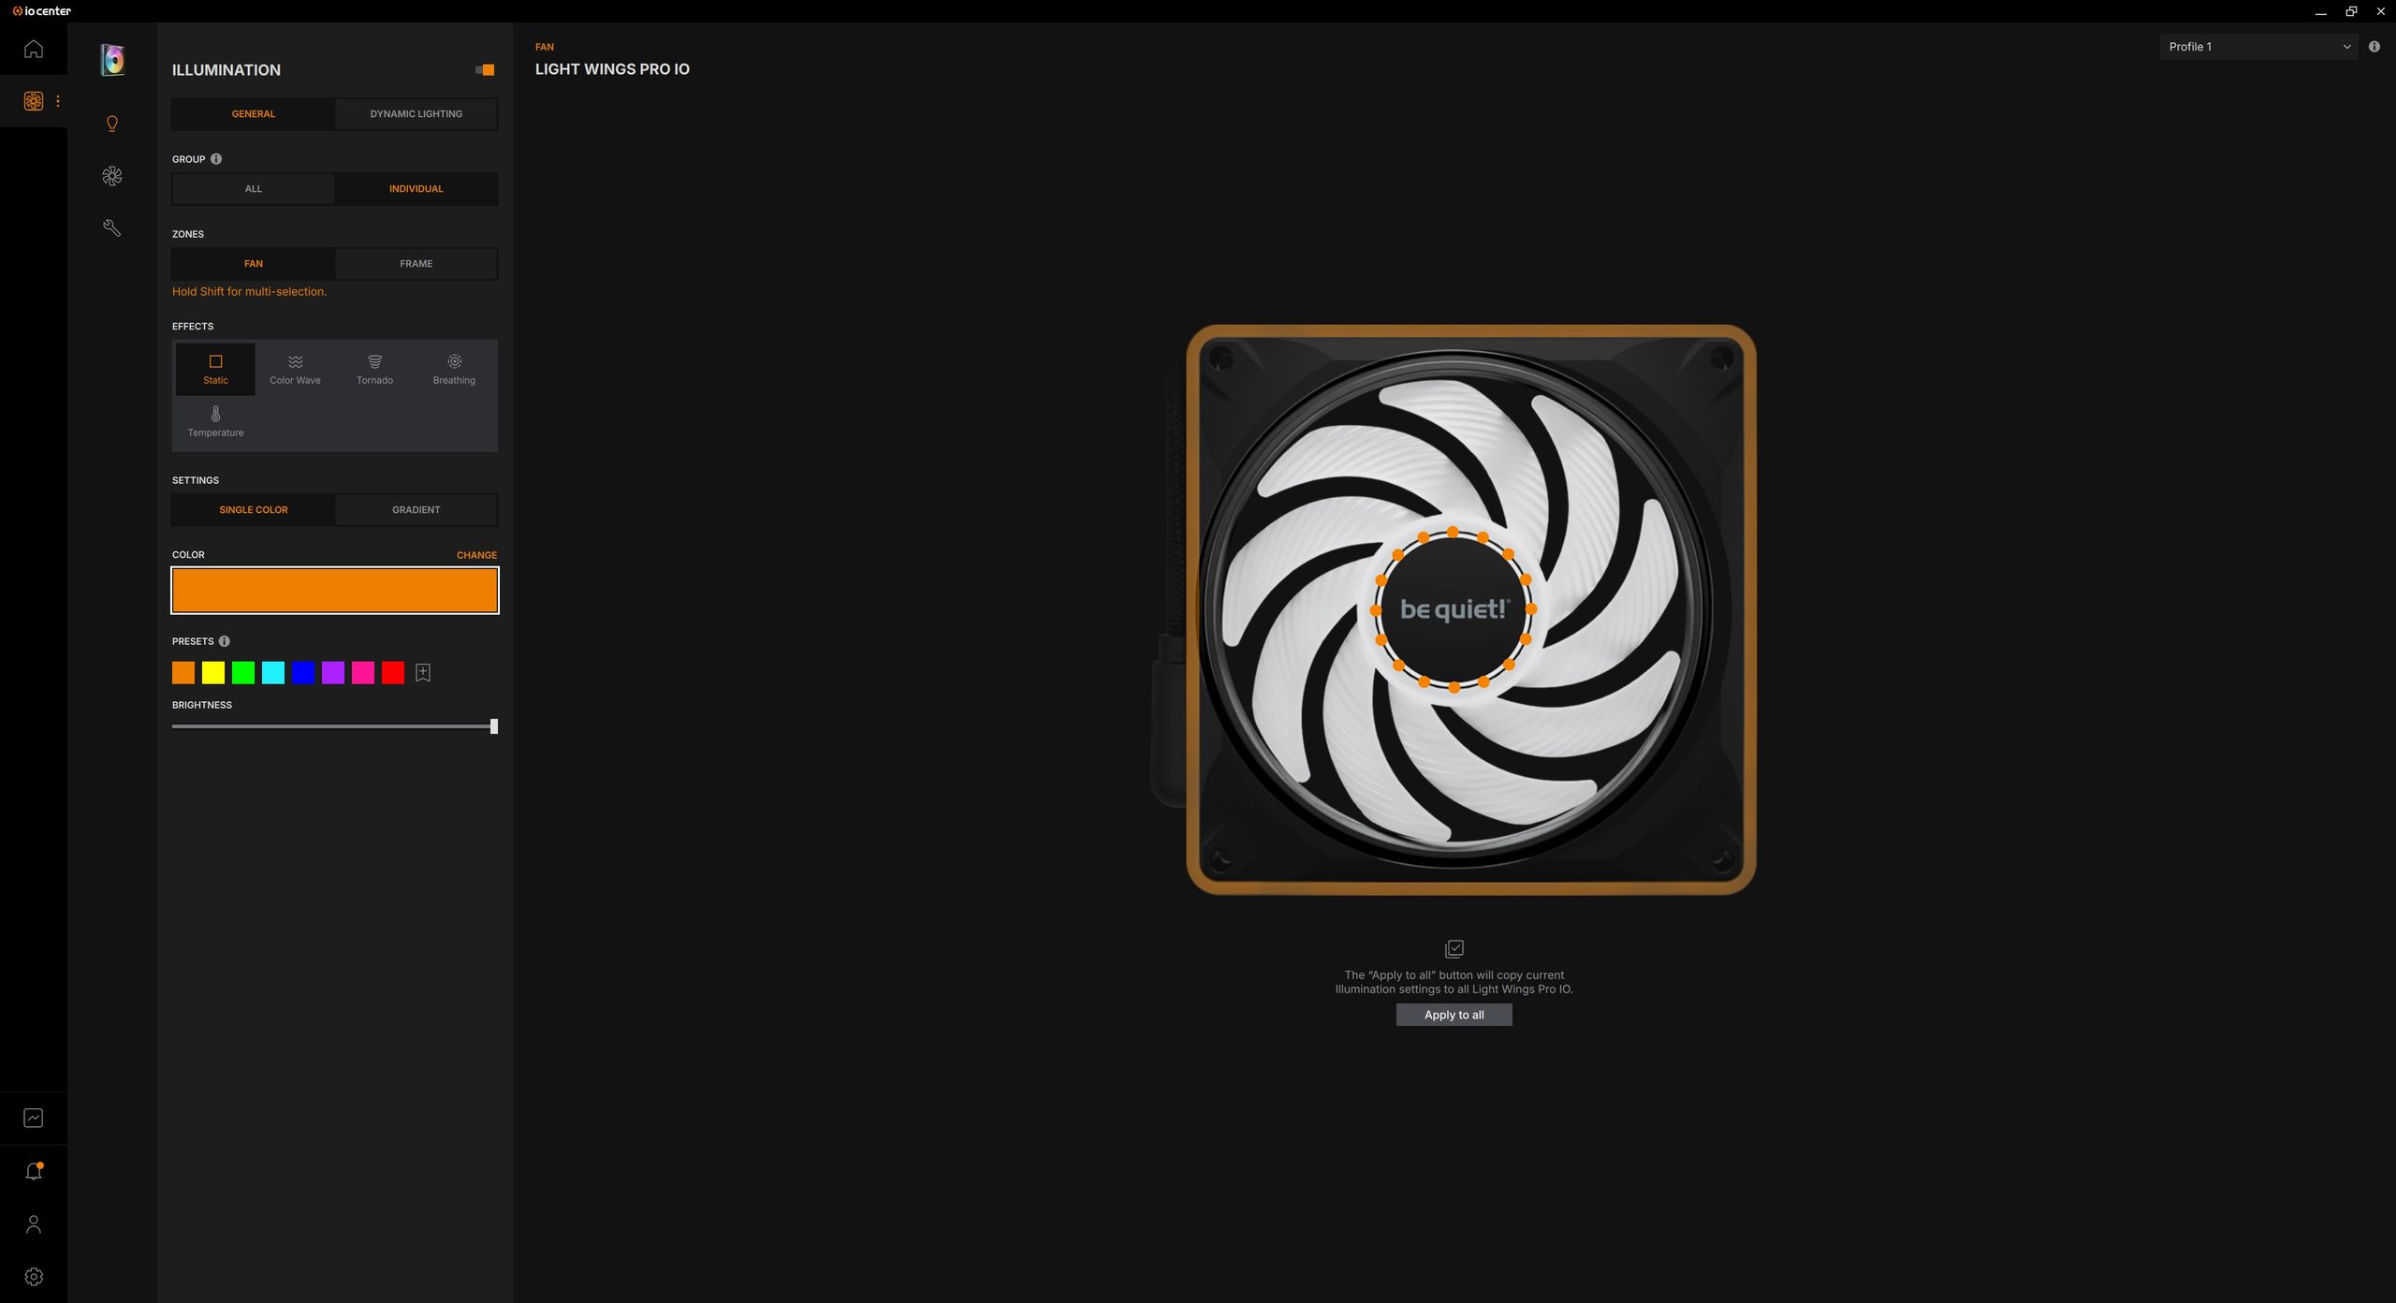
Task: Open the monitoring graph icon
Action: tap(34, 1118)
